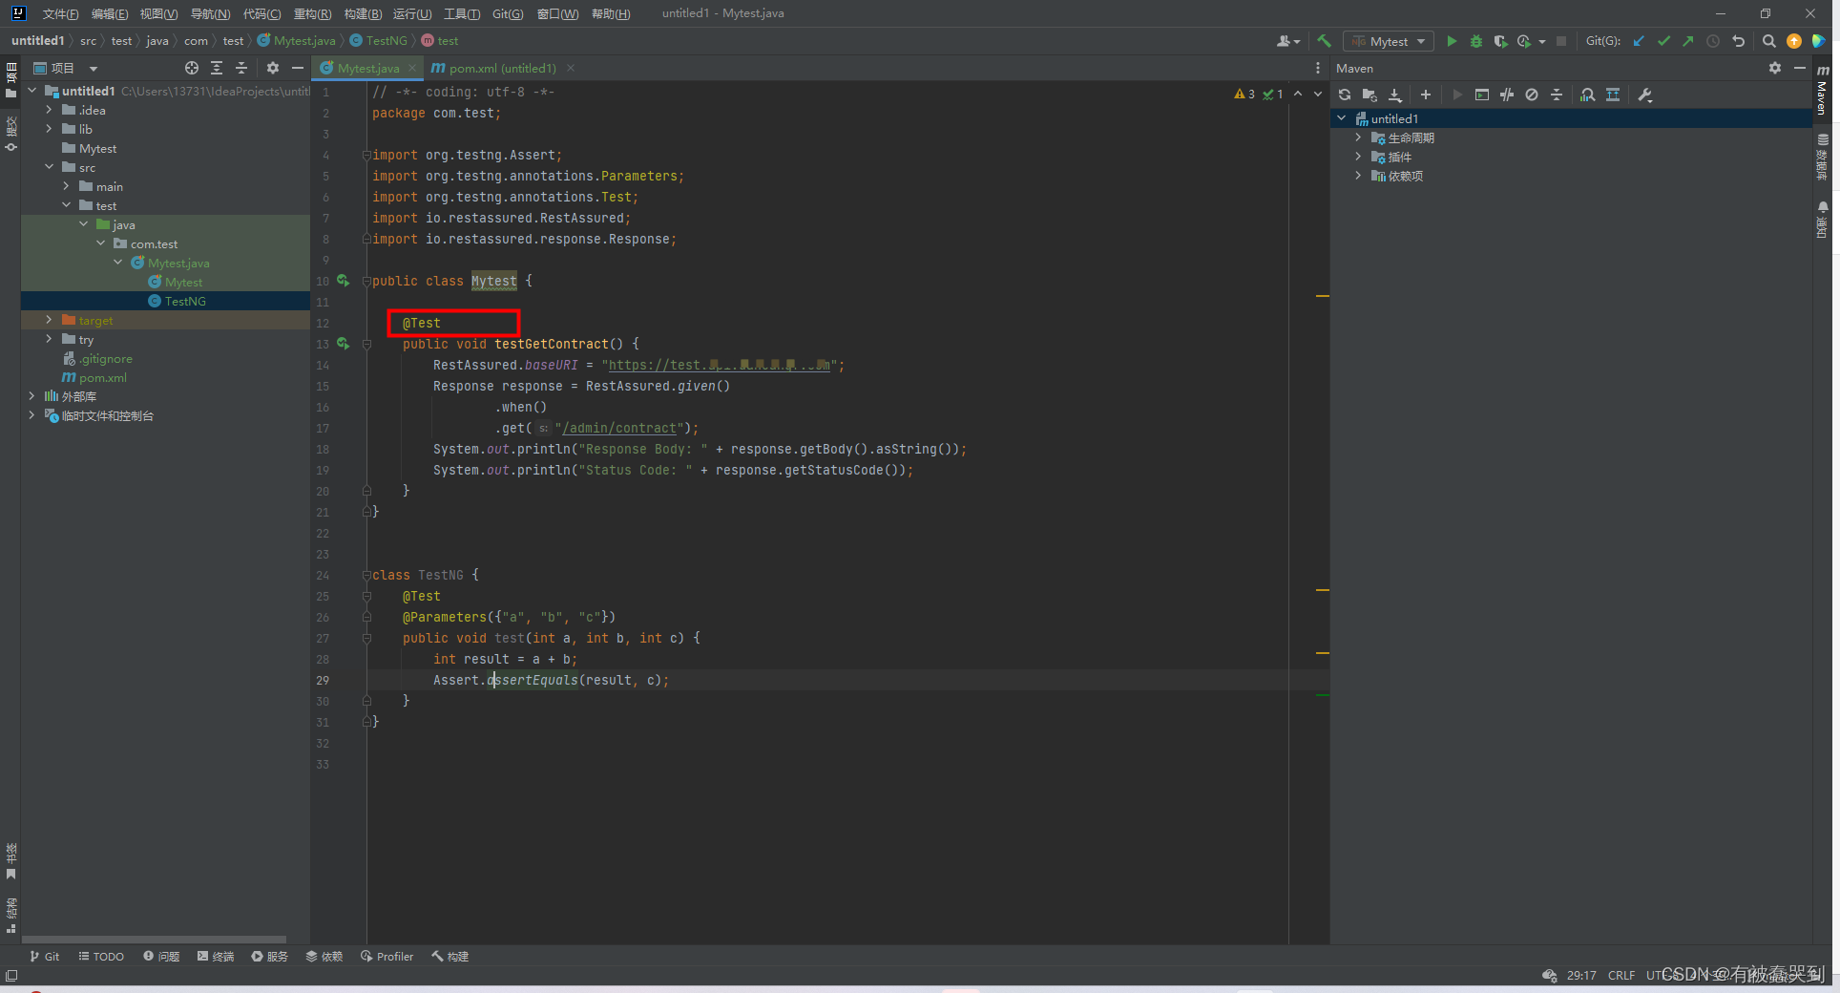
Task: Close the Mytest.java tab
Action: point(412,68)
